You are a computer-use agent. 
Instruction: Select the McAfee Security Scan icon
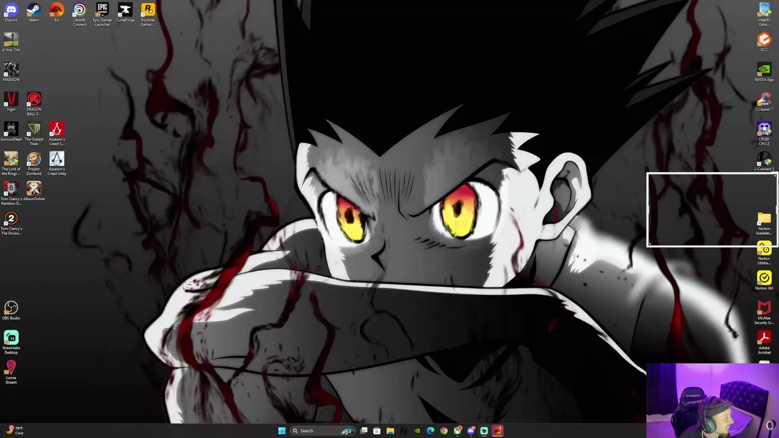click(764, 313)
